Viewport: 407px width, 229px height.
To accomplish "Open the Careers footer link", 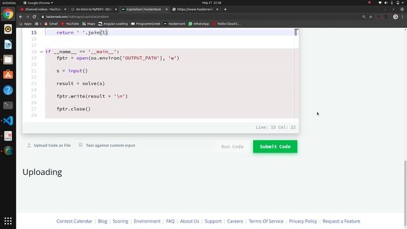I will point(235,221).
